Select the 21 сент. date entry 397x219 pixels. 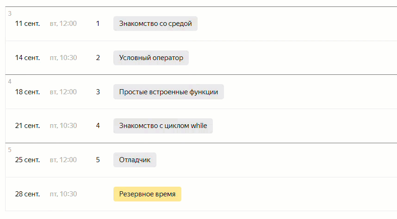(27, 126)
